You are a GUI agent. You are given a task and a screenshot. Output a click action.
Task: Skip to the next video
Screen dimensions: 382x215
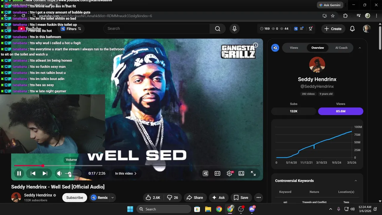tap(45, 173)
